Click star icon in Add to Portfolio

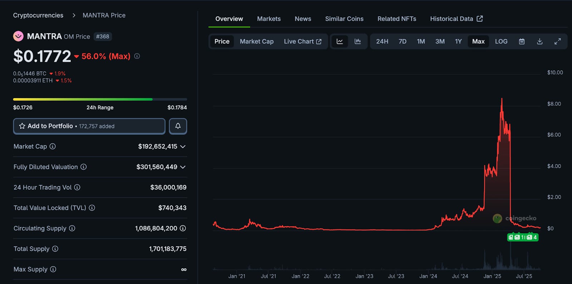(22, 126)
